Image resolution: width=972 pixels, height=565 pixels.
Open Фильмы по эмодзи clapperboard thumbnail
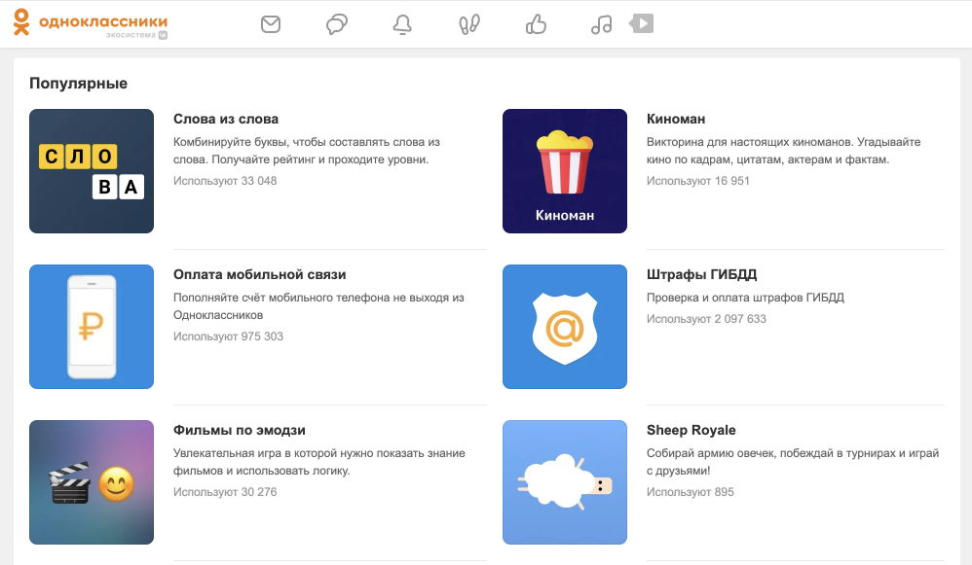point(92,482)
